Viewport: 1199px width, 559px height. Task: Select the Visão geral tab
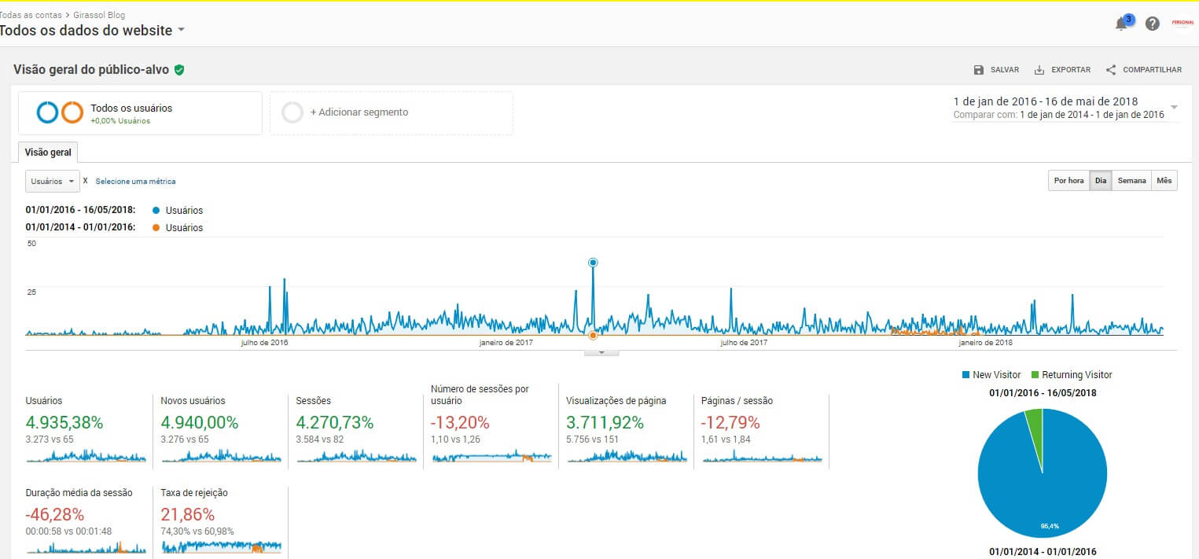click(x=47, y=152)
